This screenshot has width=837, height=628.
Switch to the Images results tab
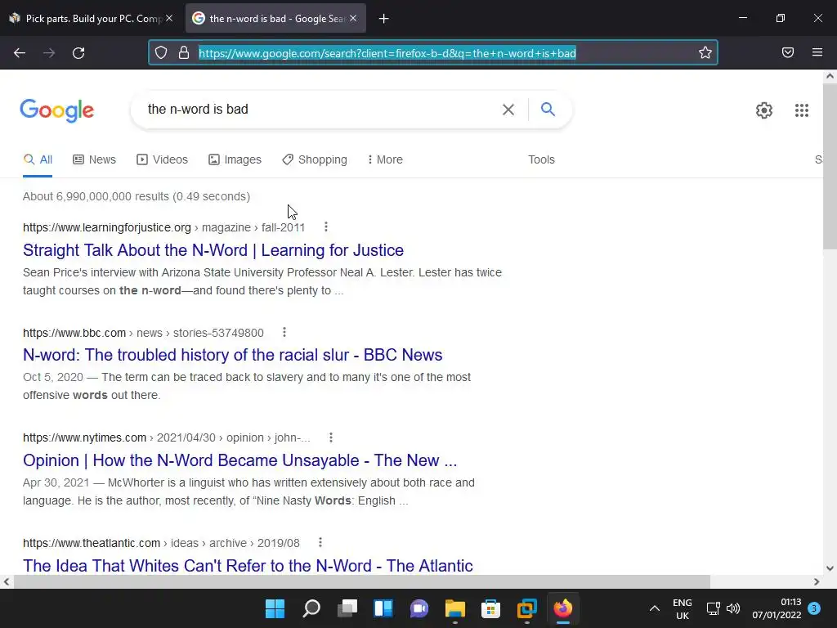pos(235,159)
